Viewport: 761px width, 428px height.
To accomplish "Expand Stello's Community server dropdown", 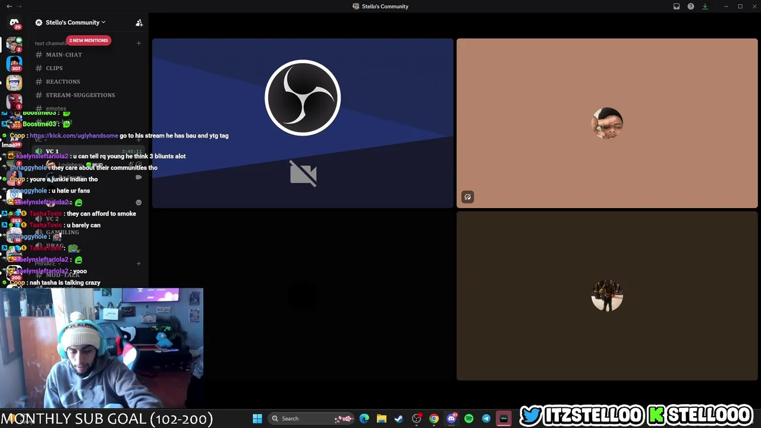I will click(x=72, y=23).
